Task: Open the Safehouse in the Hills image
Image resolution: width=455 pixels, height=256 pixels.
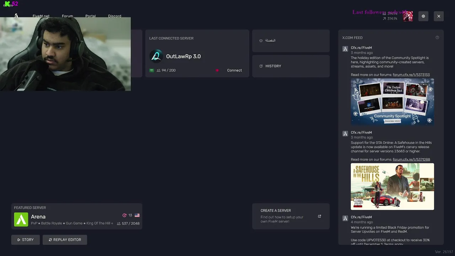Action: click(x=392, y=186)
